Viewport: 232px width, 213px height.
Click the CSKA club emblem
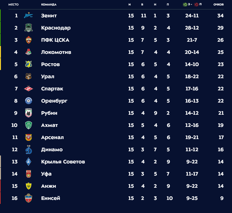(29, 40)
